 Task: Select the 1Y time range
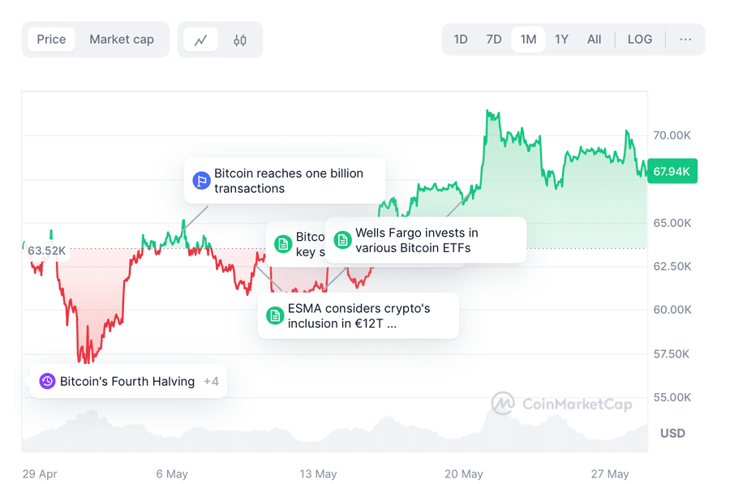[561, 39]
